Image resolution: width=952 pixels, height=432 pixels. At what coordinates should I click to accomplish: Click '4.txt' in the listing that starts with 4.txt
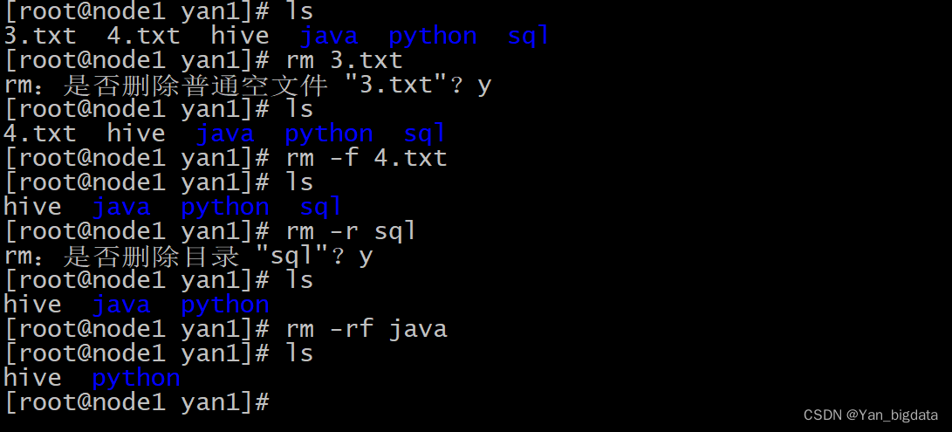pos(40,133)
